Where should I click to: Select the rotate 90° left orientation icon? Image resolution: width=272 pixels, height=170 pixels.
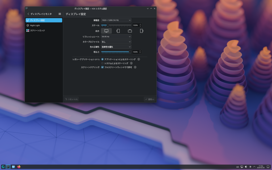118,31
